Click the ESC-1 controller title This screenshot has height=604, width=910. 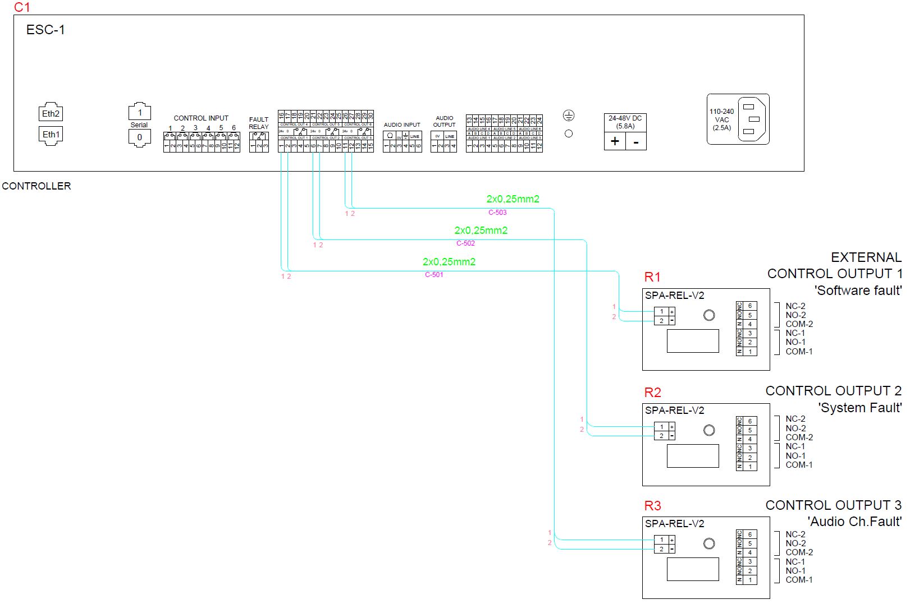(45, 30)
